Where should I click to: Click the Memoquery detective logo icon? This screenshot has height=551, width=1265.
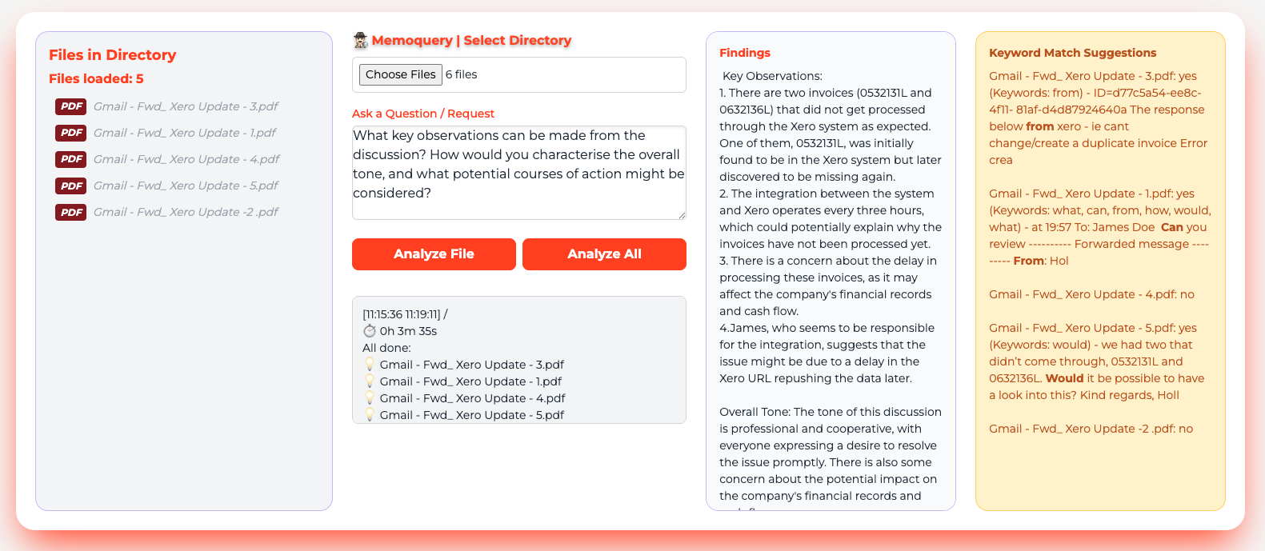pos(361,40)
